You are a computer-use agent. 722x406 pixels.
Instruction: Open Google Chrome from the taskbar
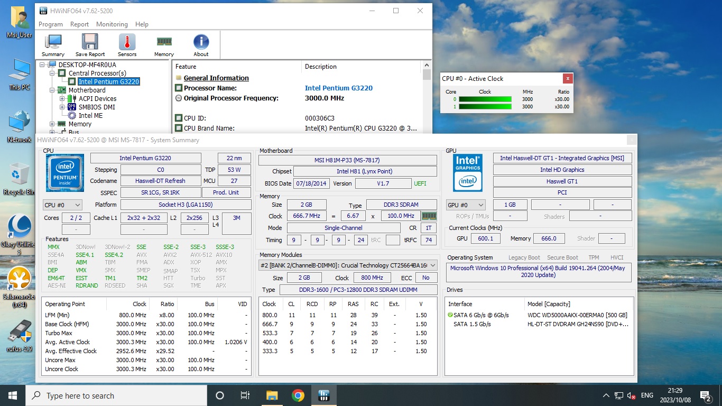point(298,395)
